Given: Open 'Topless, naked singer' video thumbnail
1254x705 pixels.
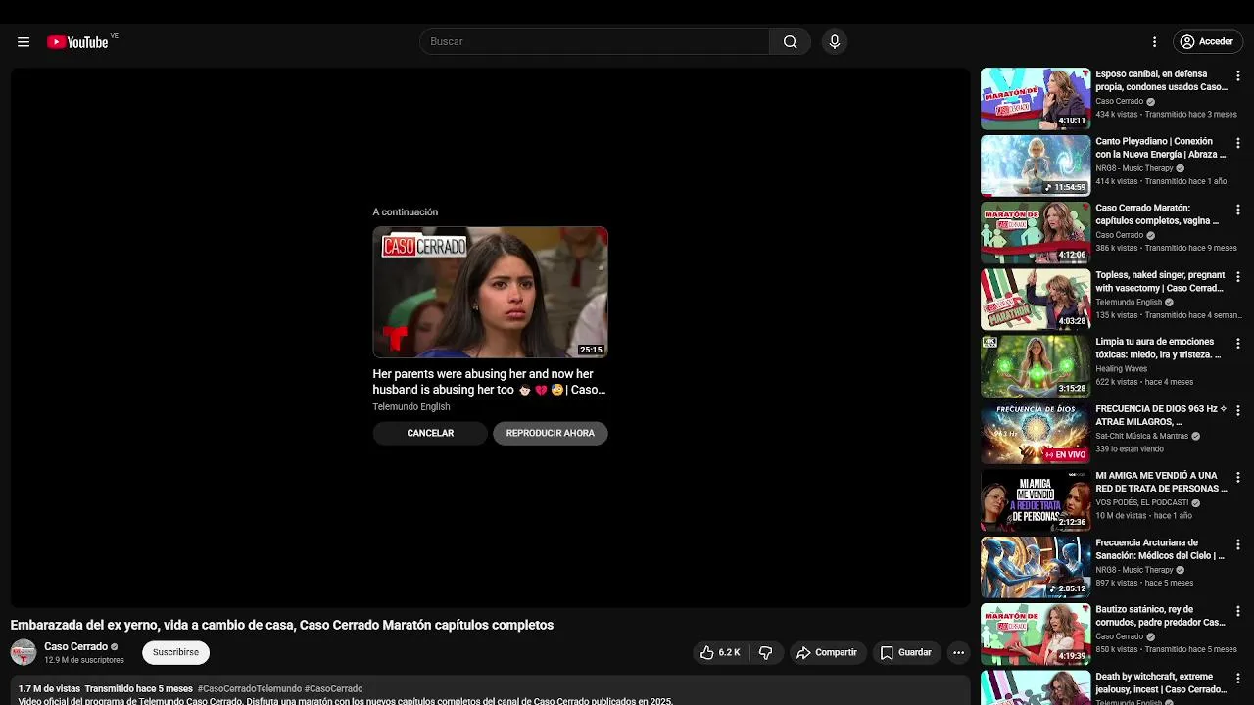Looking at the screenshot, I should [x=1036, y=299].
